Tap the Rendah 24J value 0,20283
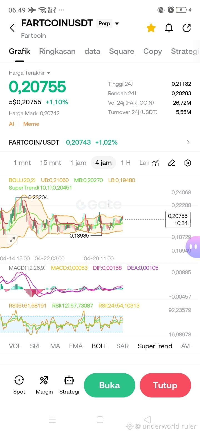This screenshot has height=433, width=200. (x=181, y=93)
